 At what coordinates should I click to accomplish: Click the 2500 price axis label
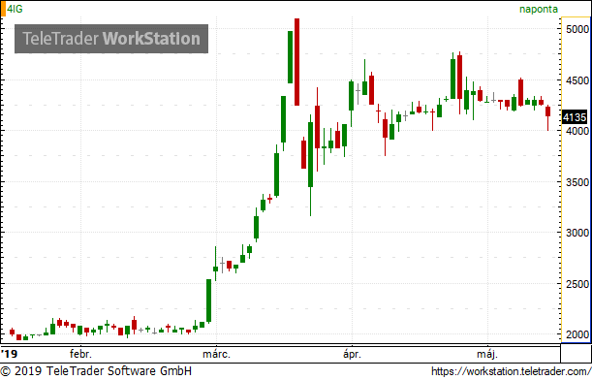pos(577,284)
